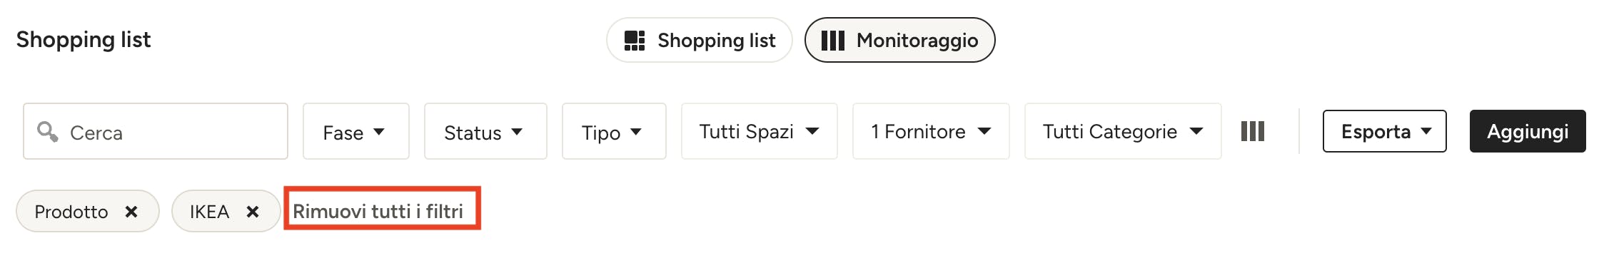Switch to the Shopping list view tab
This screenshot has width=1609, height=258.
700,41
